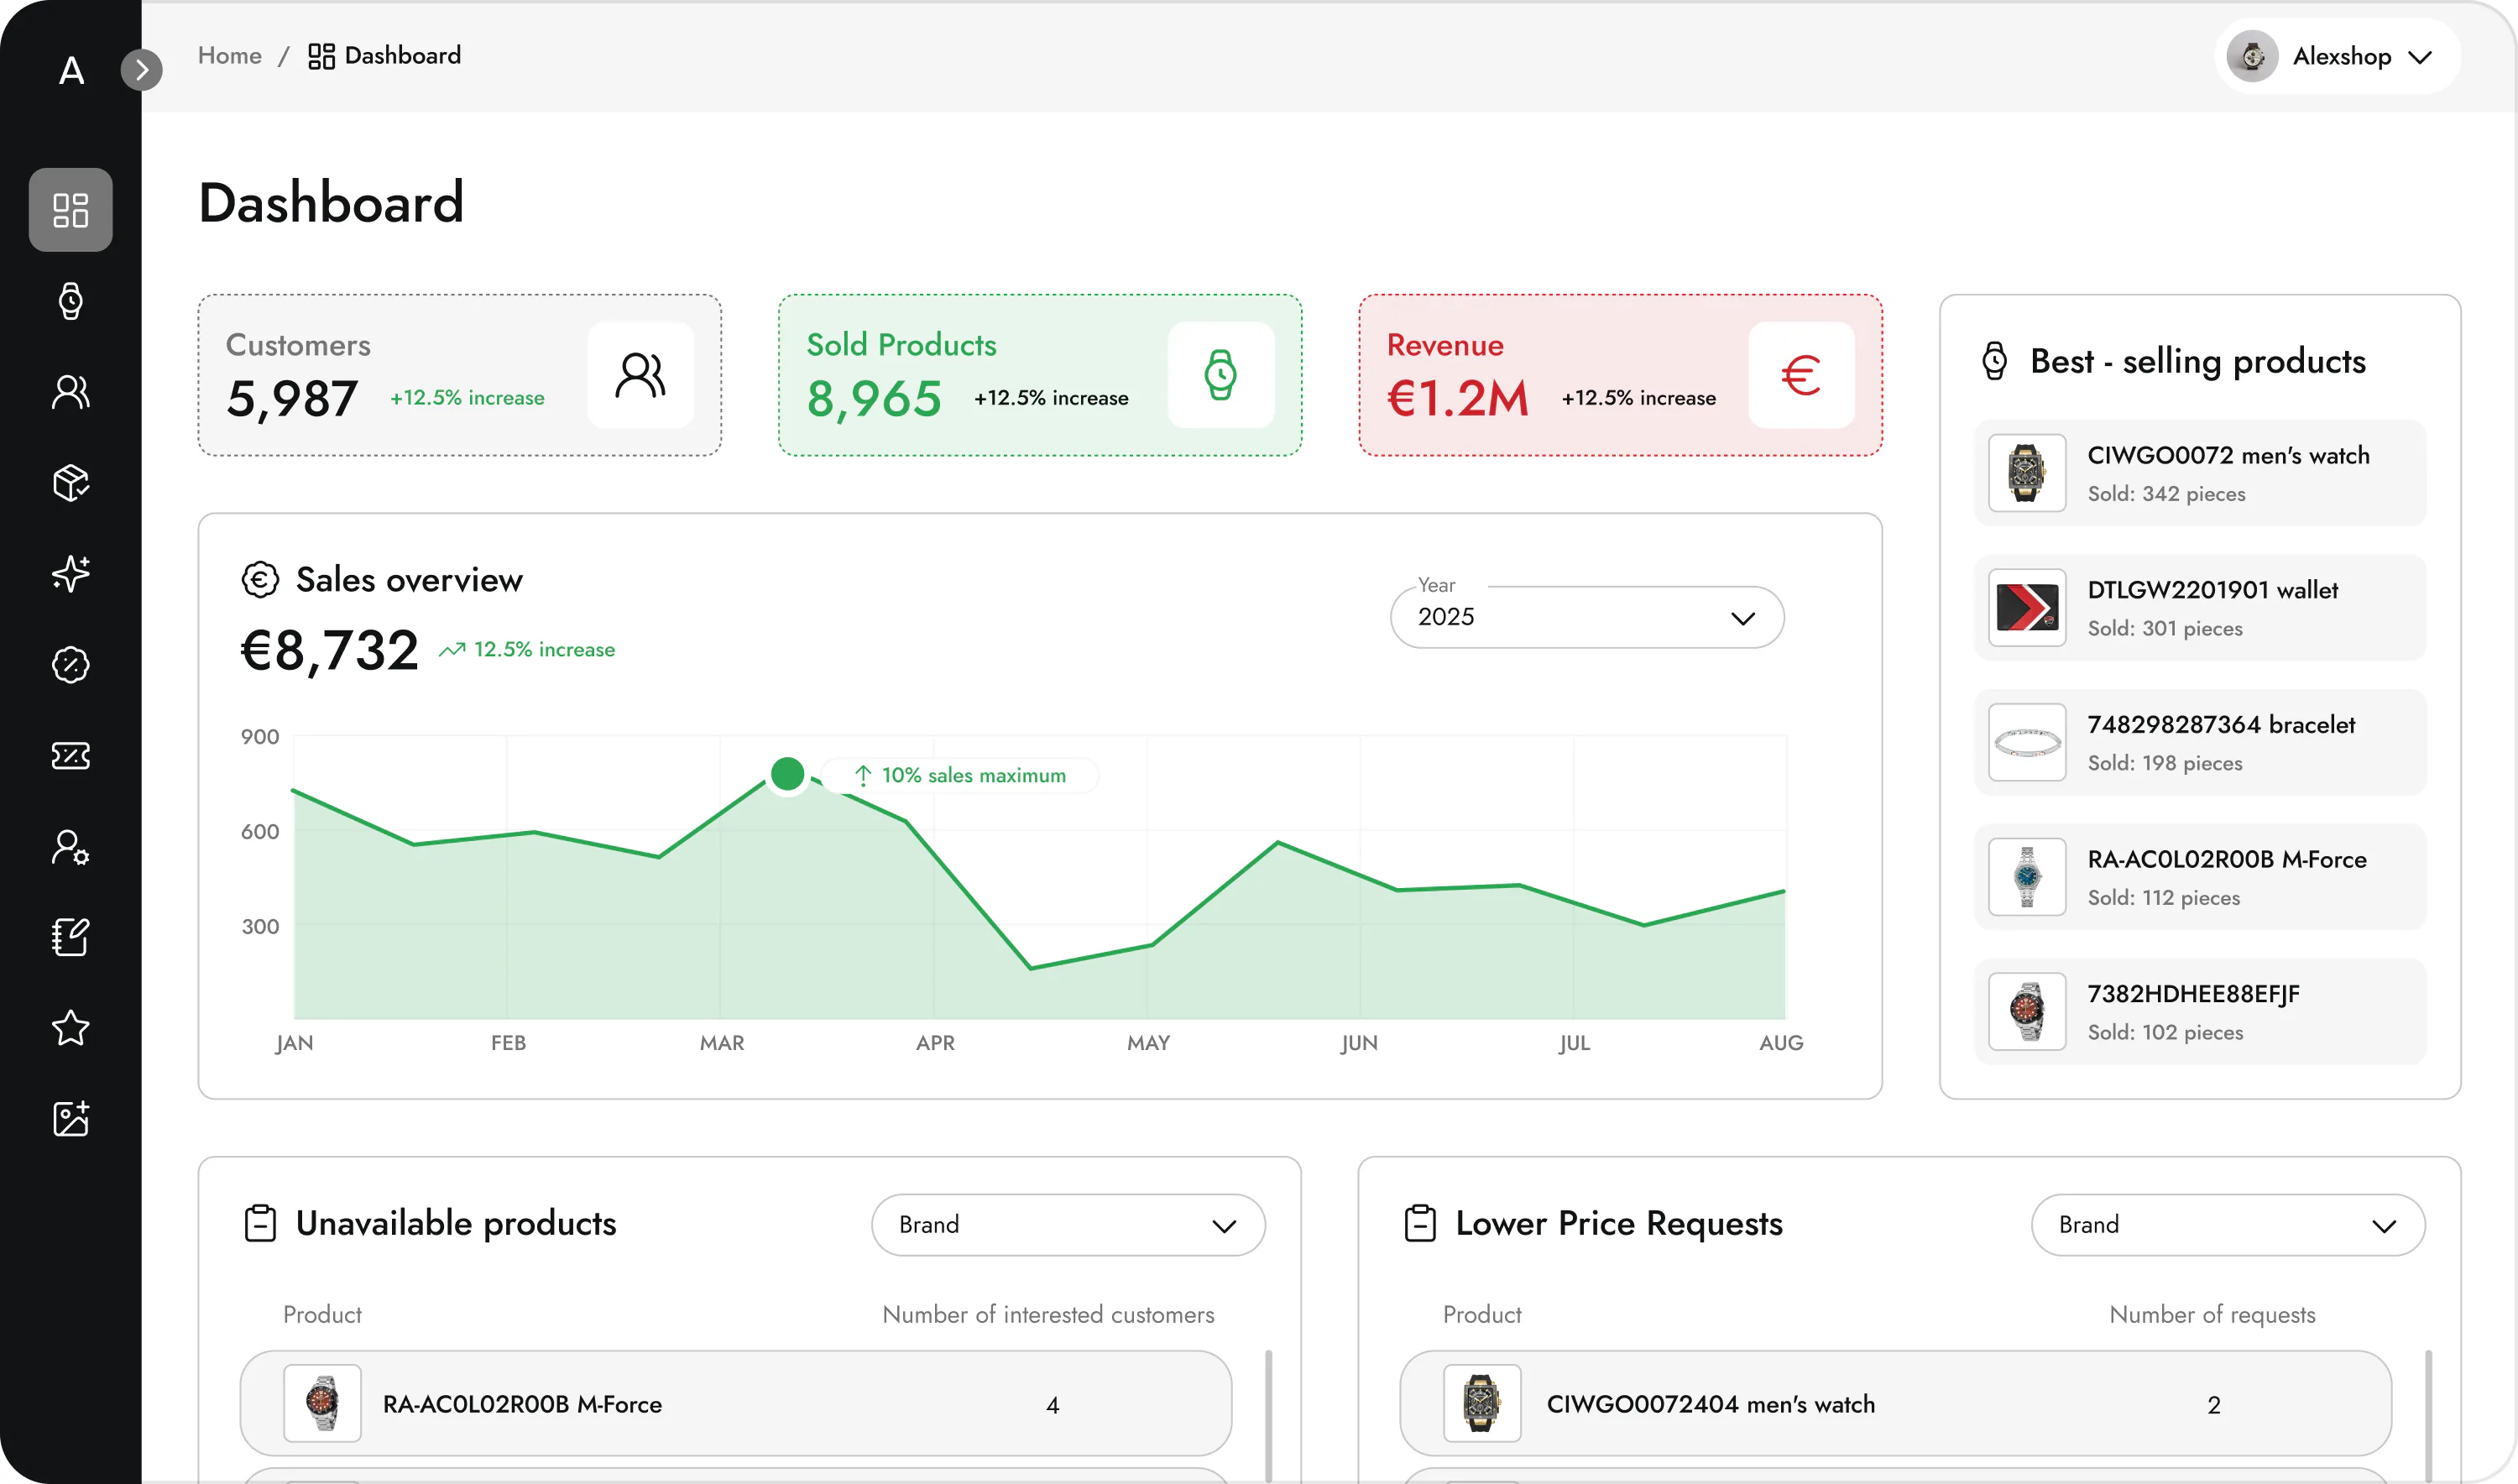This screenshot has height=1484, width=2518.
Task: Click the €8,732 sales total
Action: click(330, 650)
